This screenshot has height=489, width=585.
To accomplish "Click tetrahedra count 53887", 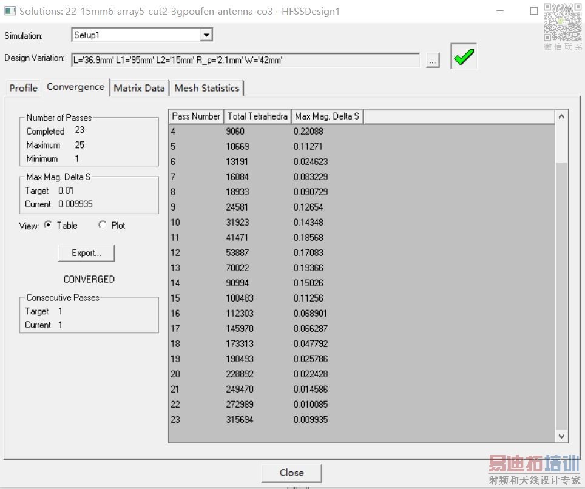I will [237, 252].
